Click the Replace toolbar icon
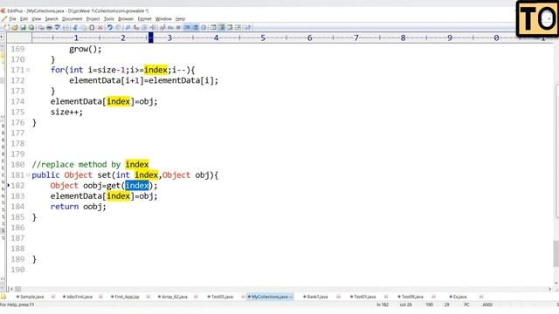The height and width of the screenshot is (314, 559). point(136,27)
